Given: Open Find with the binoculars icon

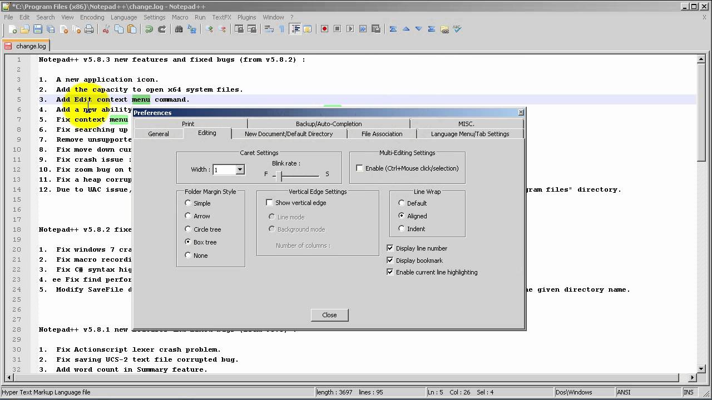Looking at the screenshot, I should coord(179,29).
